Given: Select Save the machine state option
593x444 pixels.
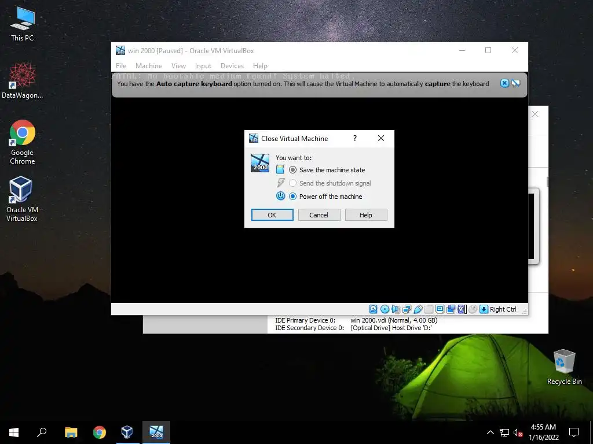Looking at the screenshot, I should [x=328, y=170].
